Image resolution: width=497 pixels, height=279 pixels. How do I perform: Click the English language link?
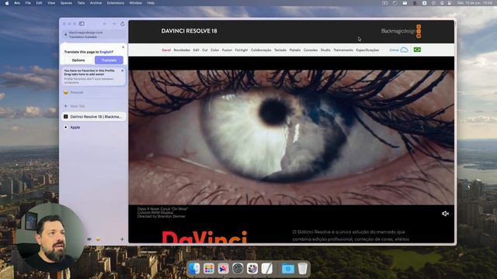coord(106,52)
